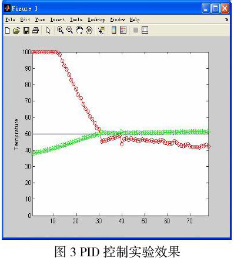Print the figure using the printer icon
Viewport: 234px width, 261px height.
pyautogui.click(x=36, y=31)
